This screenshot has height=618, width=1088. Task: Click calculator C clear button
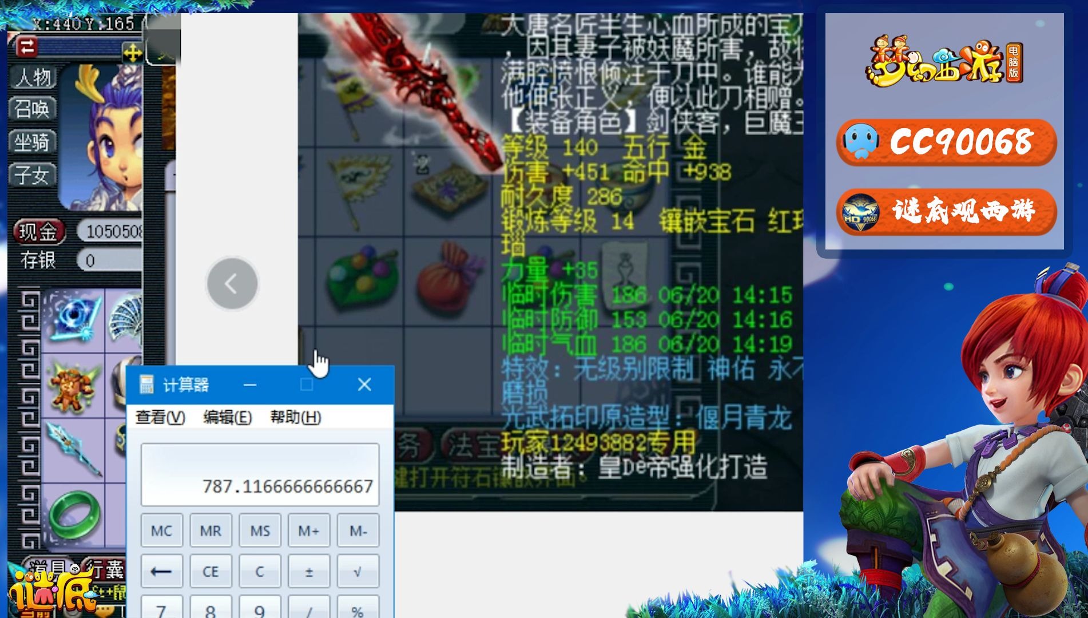(x=260, y=571)
